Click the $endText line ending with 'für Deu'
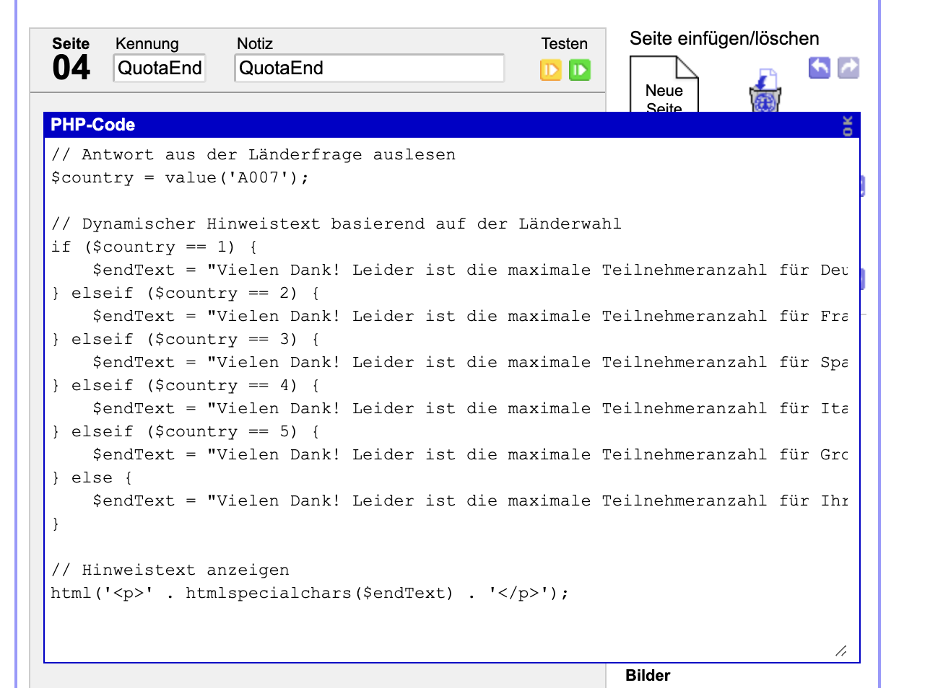Screen dimensions: 943x688 point(471,270)
